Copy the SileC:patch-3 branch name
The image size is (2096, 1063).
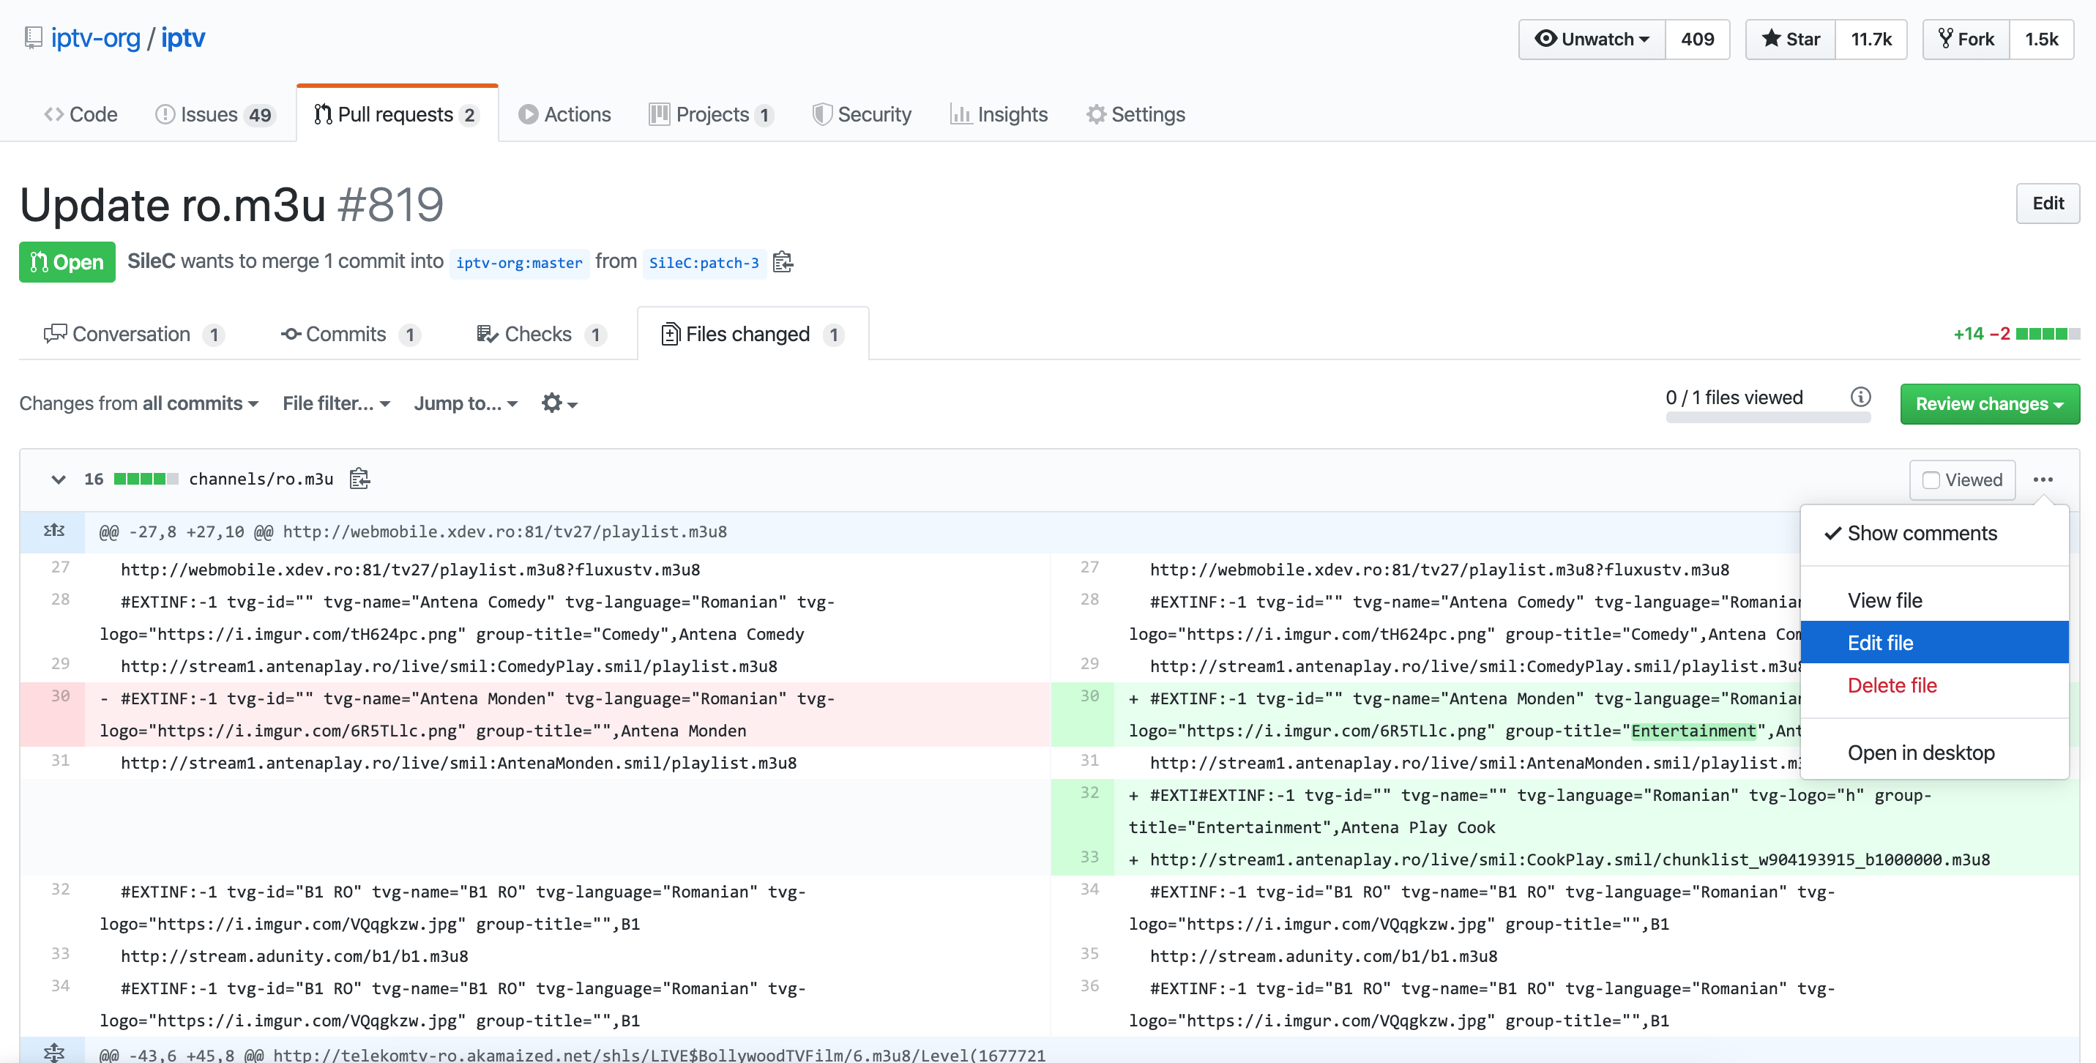pos(783,262)
